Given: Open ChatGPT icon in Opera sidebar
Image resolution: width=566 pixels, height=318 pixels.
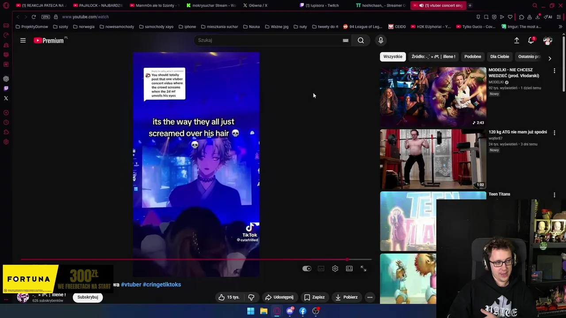Looking at the screenshot, I should coord(6,79).
